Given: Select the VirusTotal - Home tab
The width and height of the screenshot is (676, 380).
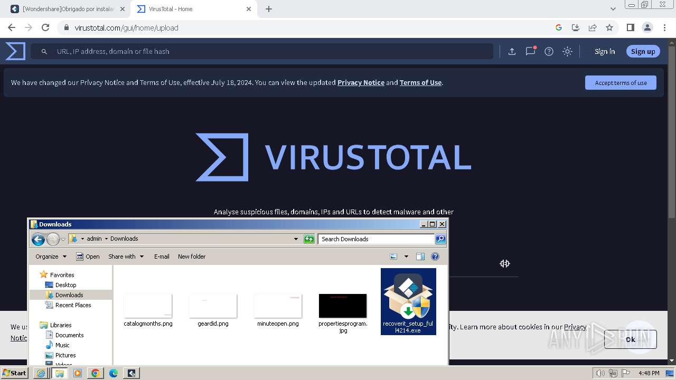Looking at the screenshot, I should [195, 9].
